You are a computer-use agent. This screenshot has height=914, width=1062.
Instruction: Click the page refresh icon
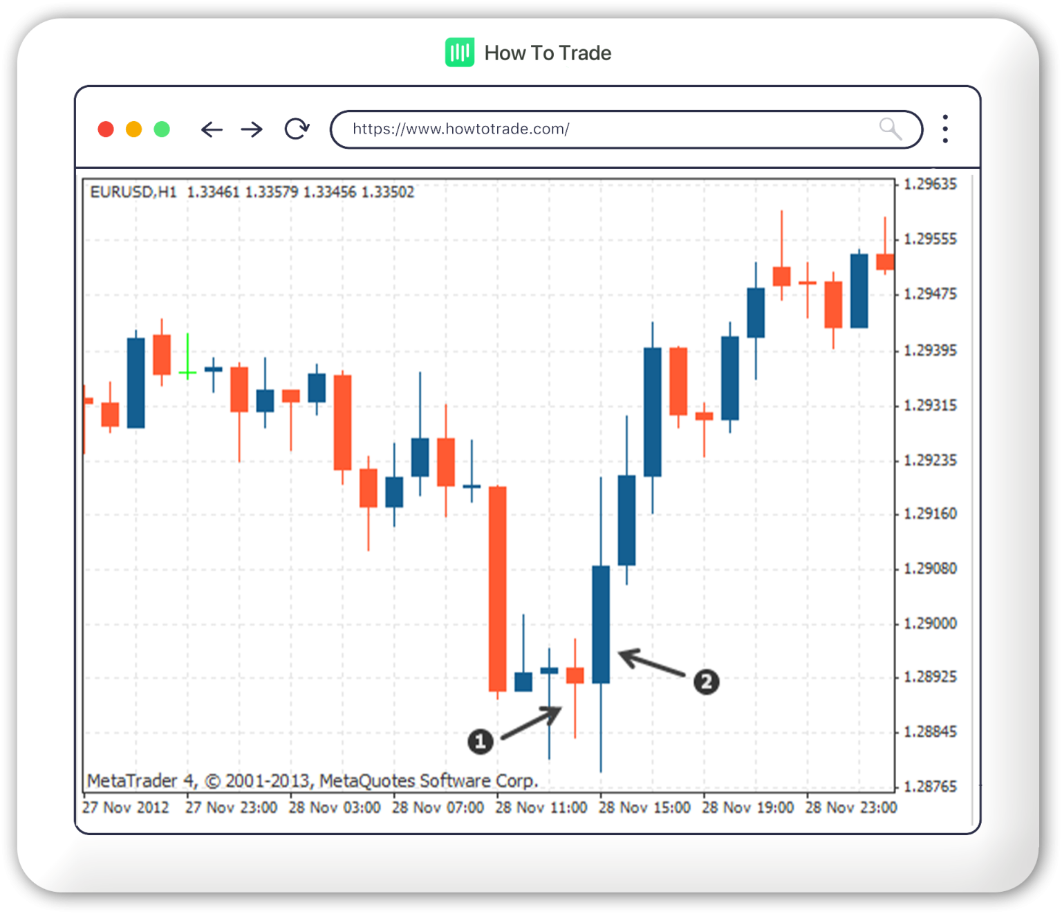(296, 129)
